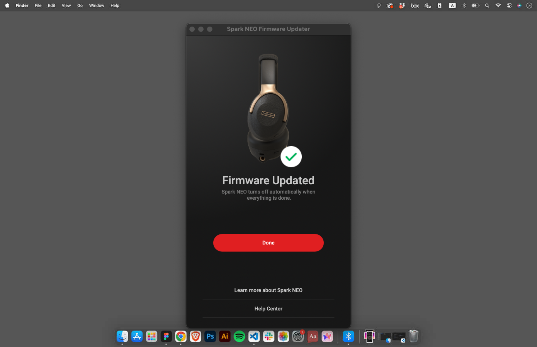The height and width of the screenshot is (347, 537).
Task: Open Slack from the Dock
Action: coord(268,336)
